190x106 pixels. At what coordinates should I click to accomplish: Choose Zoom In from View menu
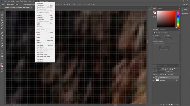click(45, 16)
